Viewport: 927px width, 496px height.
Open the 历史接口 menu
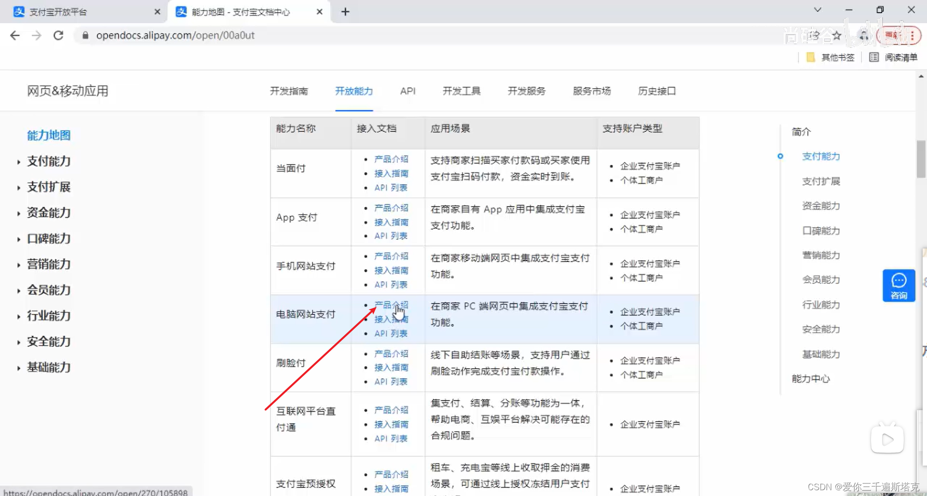(657, 91)
